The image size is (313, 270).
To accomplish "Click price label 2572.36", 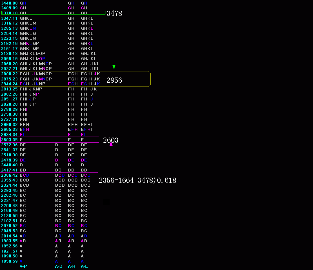I will click(9, 145).
